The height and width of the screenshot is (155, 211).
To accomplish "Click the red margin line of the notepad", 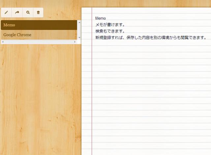I will pyautogui.click(x=92, y=99).
